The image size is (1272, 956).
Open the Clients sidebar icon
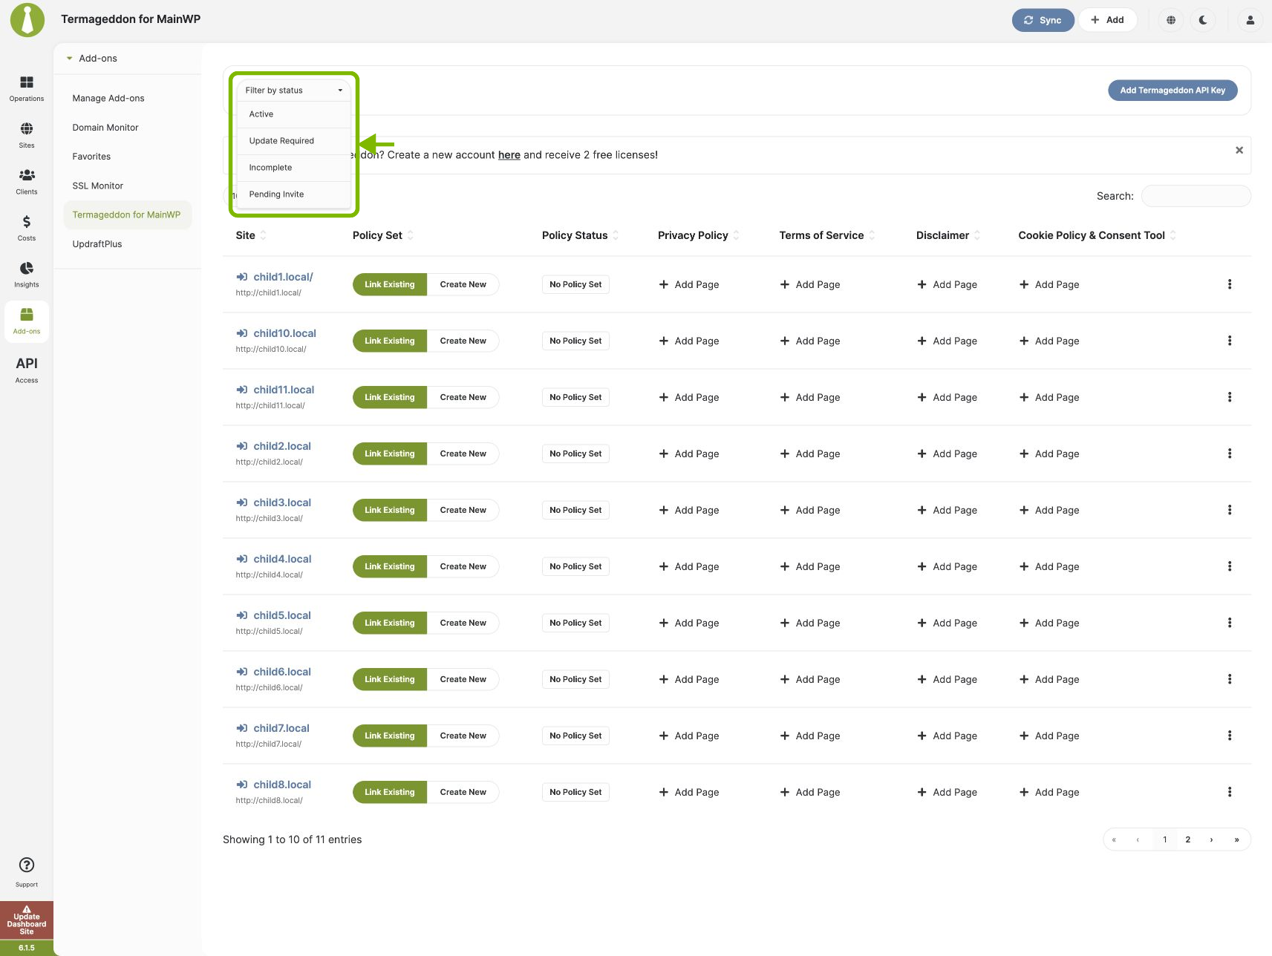tap(27, 181)
